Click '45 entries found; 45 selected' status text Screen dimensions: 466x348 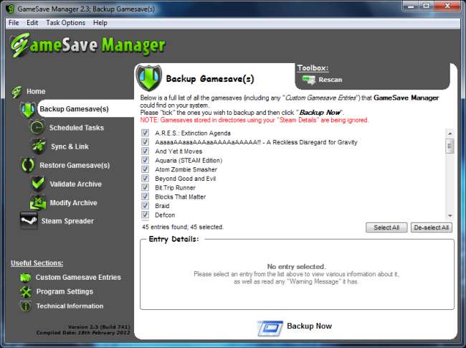(x=183, y=227)
